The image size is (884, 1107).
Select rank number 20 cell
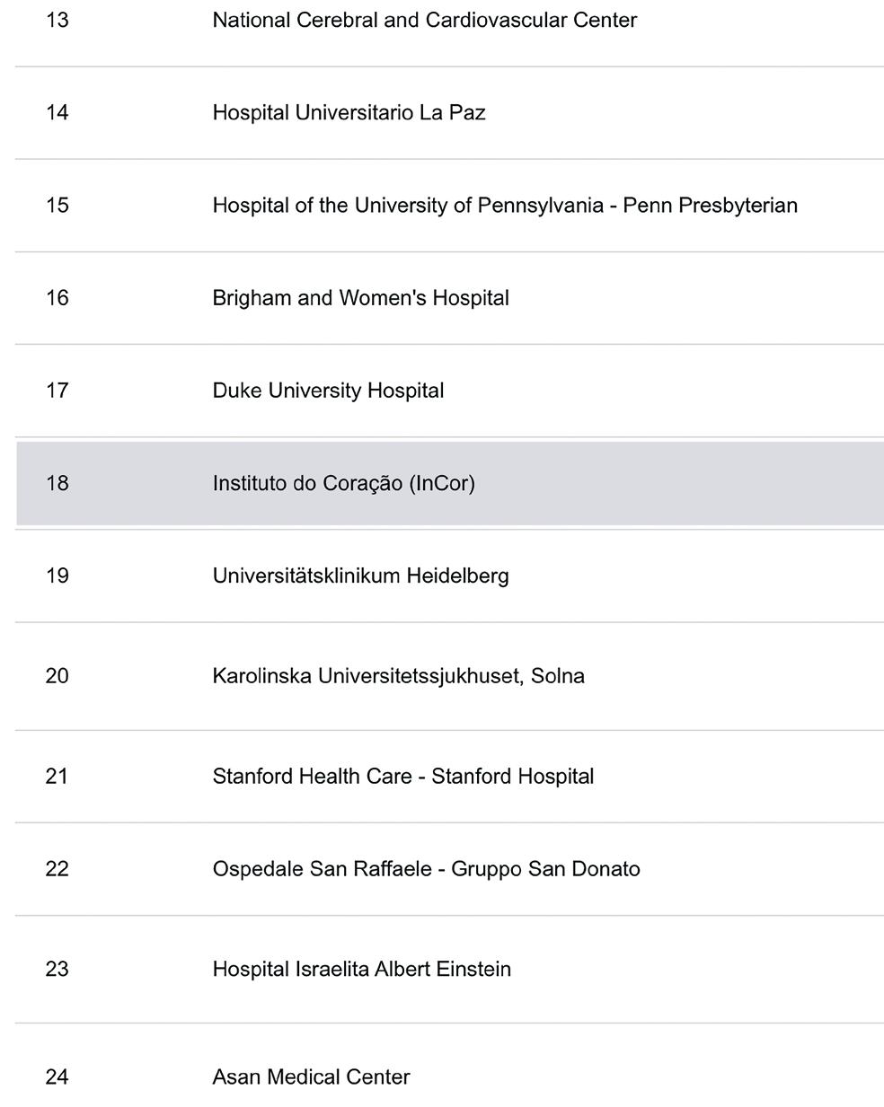pos(57,676)
